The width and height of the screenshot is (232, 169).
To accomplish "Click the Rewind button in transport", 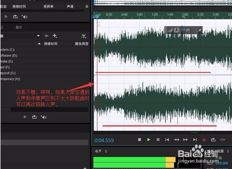I will coord(176,140).
